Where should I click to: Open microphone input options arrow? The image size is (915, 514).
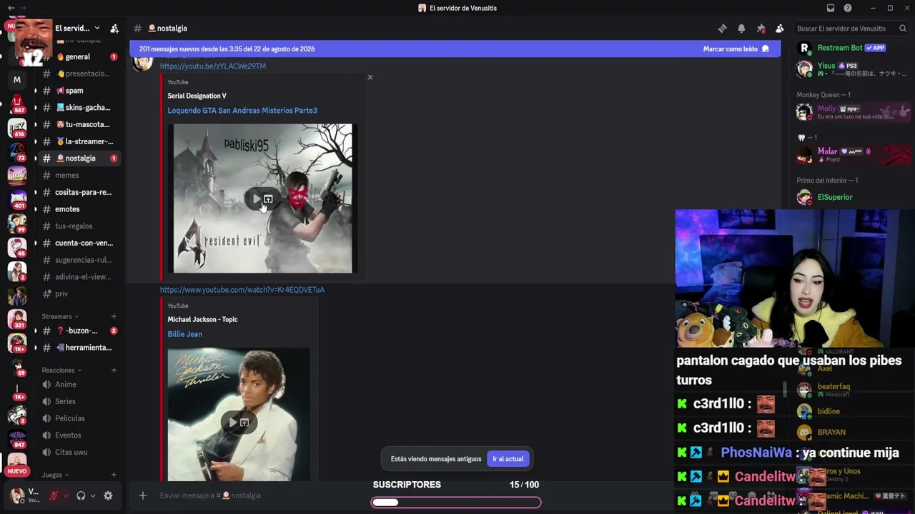(x=66, y=495)
